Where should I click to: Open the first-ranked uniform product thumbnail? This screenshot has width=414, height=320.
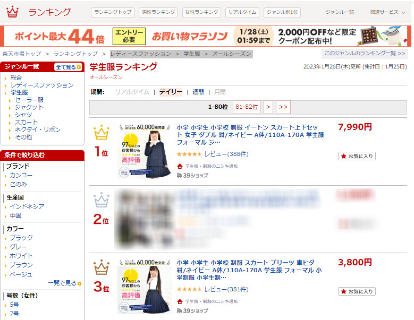click(x=145, y=151)
